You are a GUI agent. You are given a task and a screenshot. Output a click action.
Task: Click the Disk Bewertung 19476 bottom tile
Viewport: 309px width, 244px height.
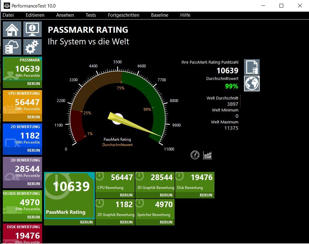195,182
